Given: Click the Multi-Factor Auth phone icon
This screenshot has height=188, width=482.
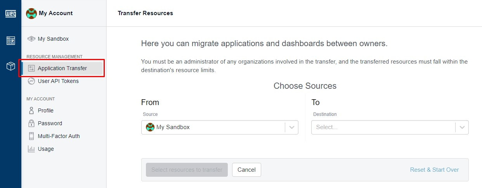Looking at the screenshot, I should [31, 136].
